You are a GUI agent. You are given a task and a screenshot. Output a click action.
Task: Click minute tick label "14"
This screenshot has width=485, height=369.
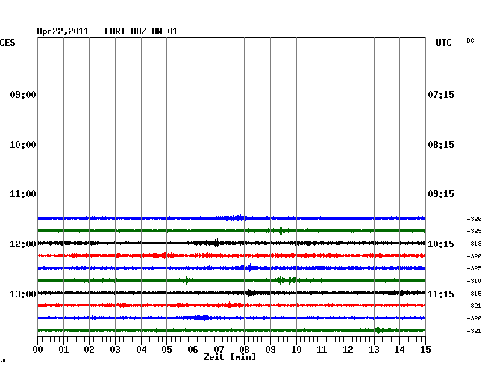point(399,350)
